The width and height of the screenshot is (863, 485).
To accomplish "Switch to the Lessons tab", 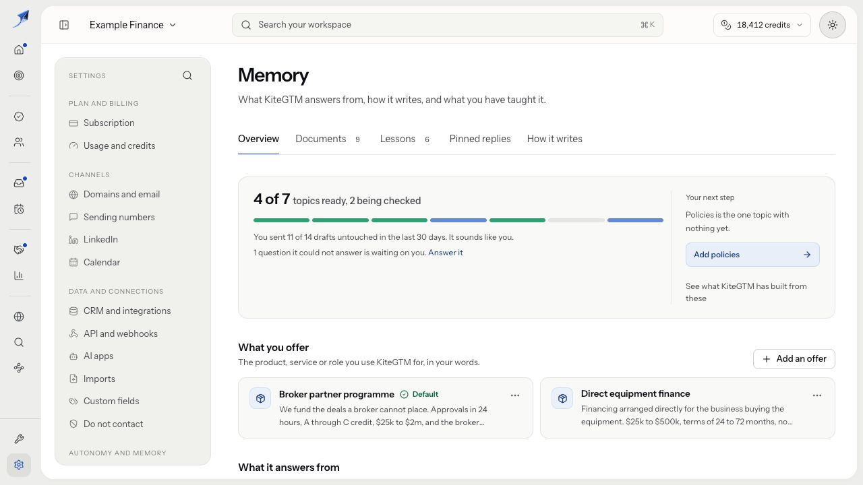I will click(405, 139).
